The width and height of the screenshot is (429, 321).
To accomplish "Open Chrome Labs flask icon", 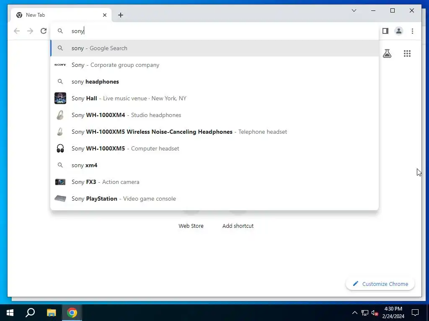I will pos(387,53).
